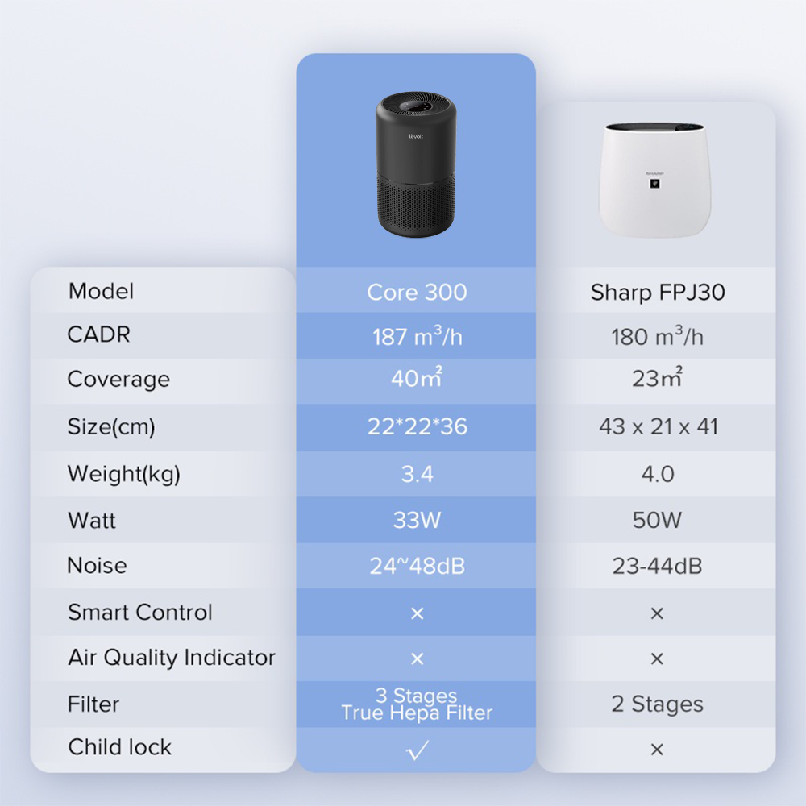Click Air Quality Indicator cross for Sharp FPJ30
This screenshot has height=806, width=806.
[657, 659]
